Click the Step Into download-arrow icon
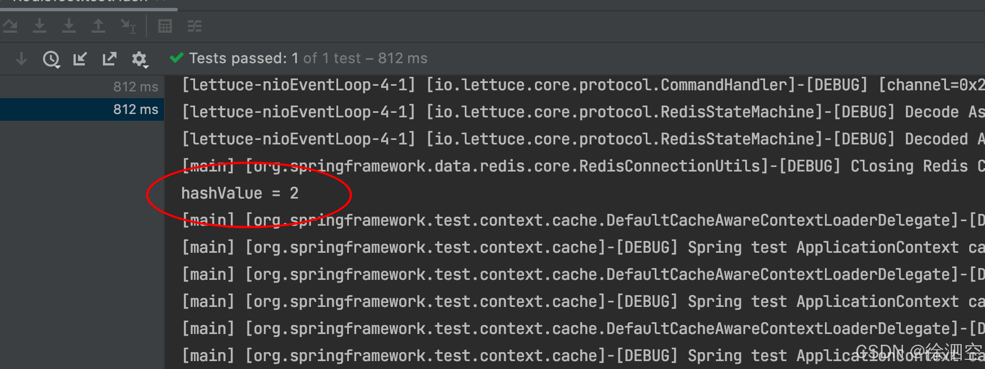The width and height of the screenshot is (985, 369). (x=40, y=26)
